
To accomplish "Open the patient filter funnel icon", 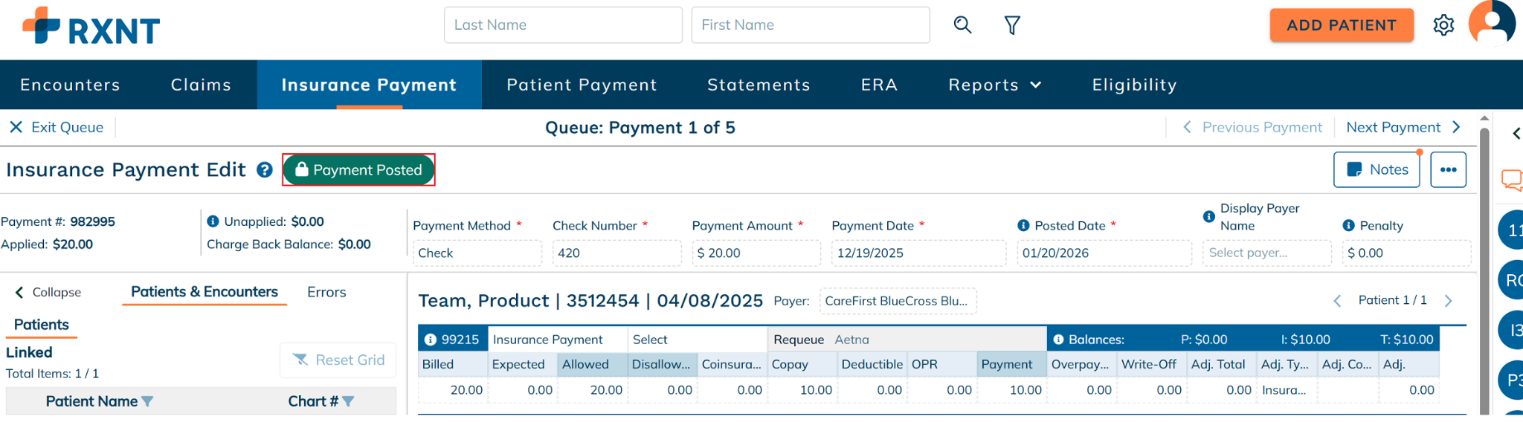I will [x=1012, y=26].
